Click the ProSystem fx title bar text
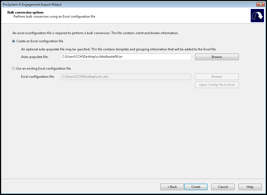 pyautogui.click(x=32, y=5)
